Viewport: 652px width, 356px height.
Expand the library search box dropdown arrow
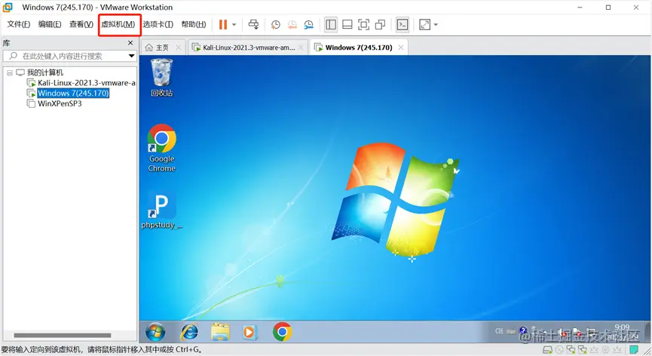[131, 56]
